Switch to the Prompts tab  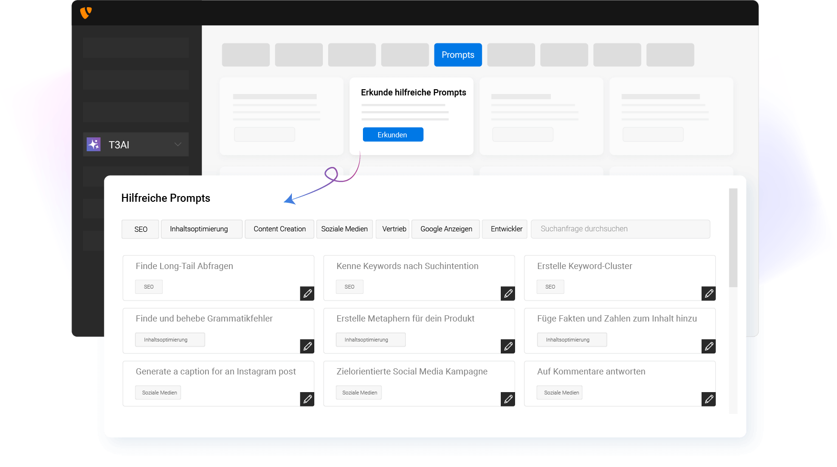point(458,55)
